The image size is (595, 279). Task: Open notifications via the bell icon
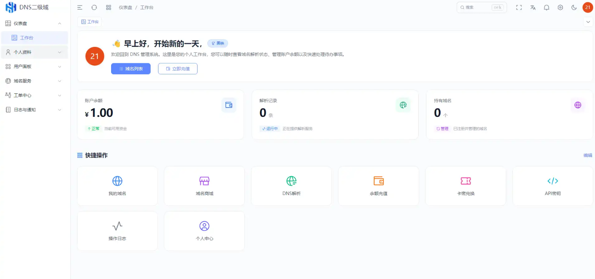(546, 7)
